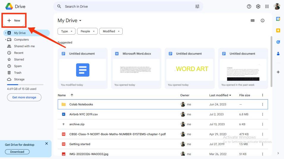Open the account profile picture
The height and width of the screenshot is (159, 284).
point(277,7)
